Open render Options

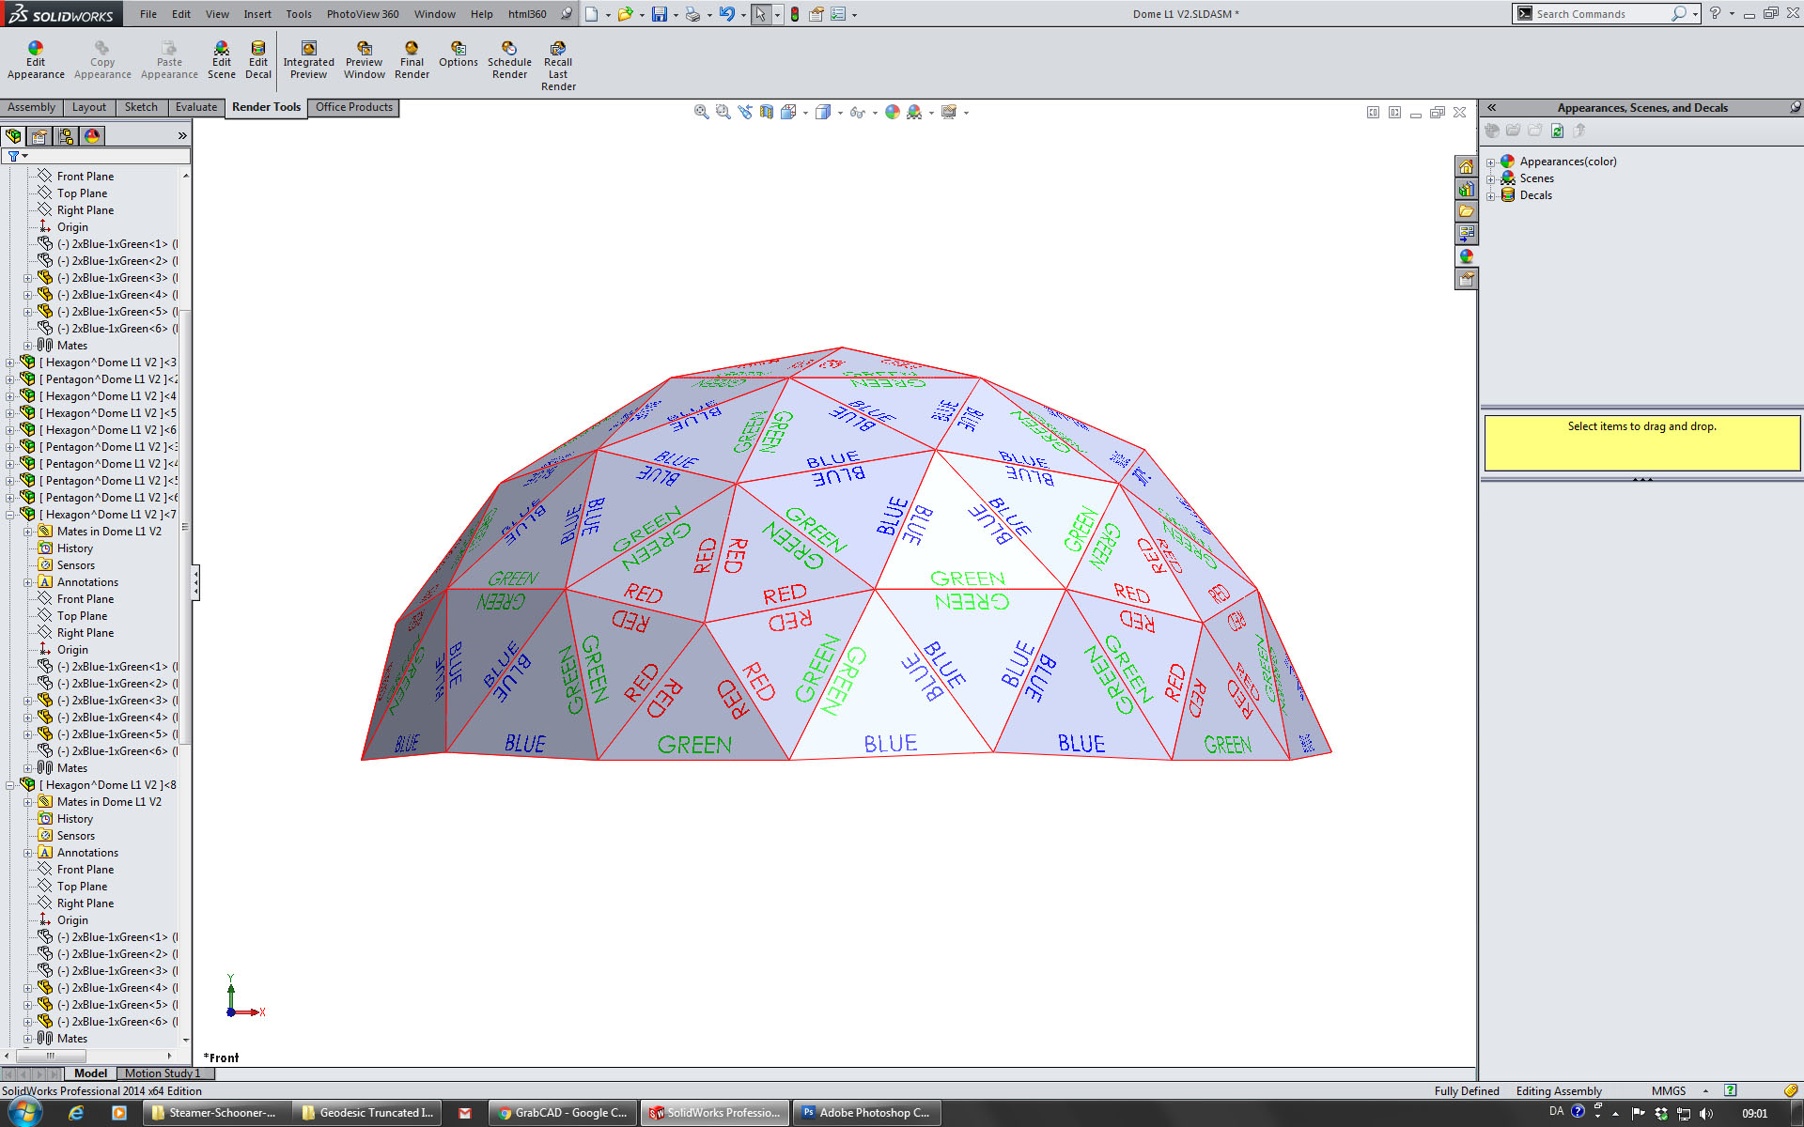[458, 49]
